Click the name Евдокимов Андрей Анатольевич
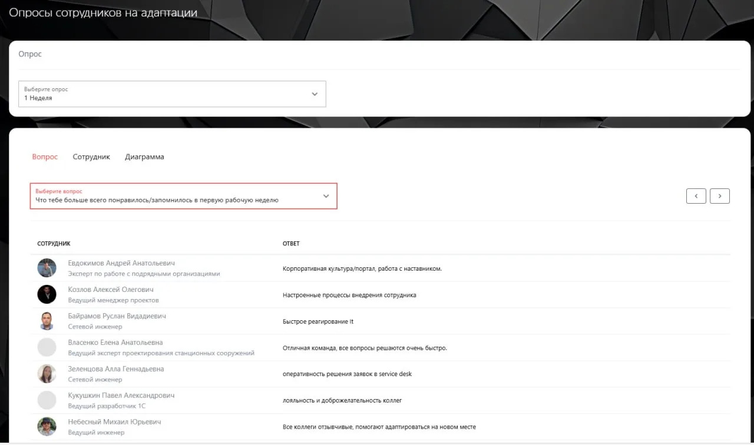The width and height of the screenshot is (754, 445). pyautogui.click(x=121, y=263)
